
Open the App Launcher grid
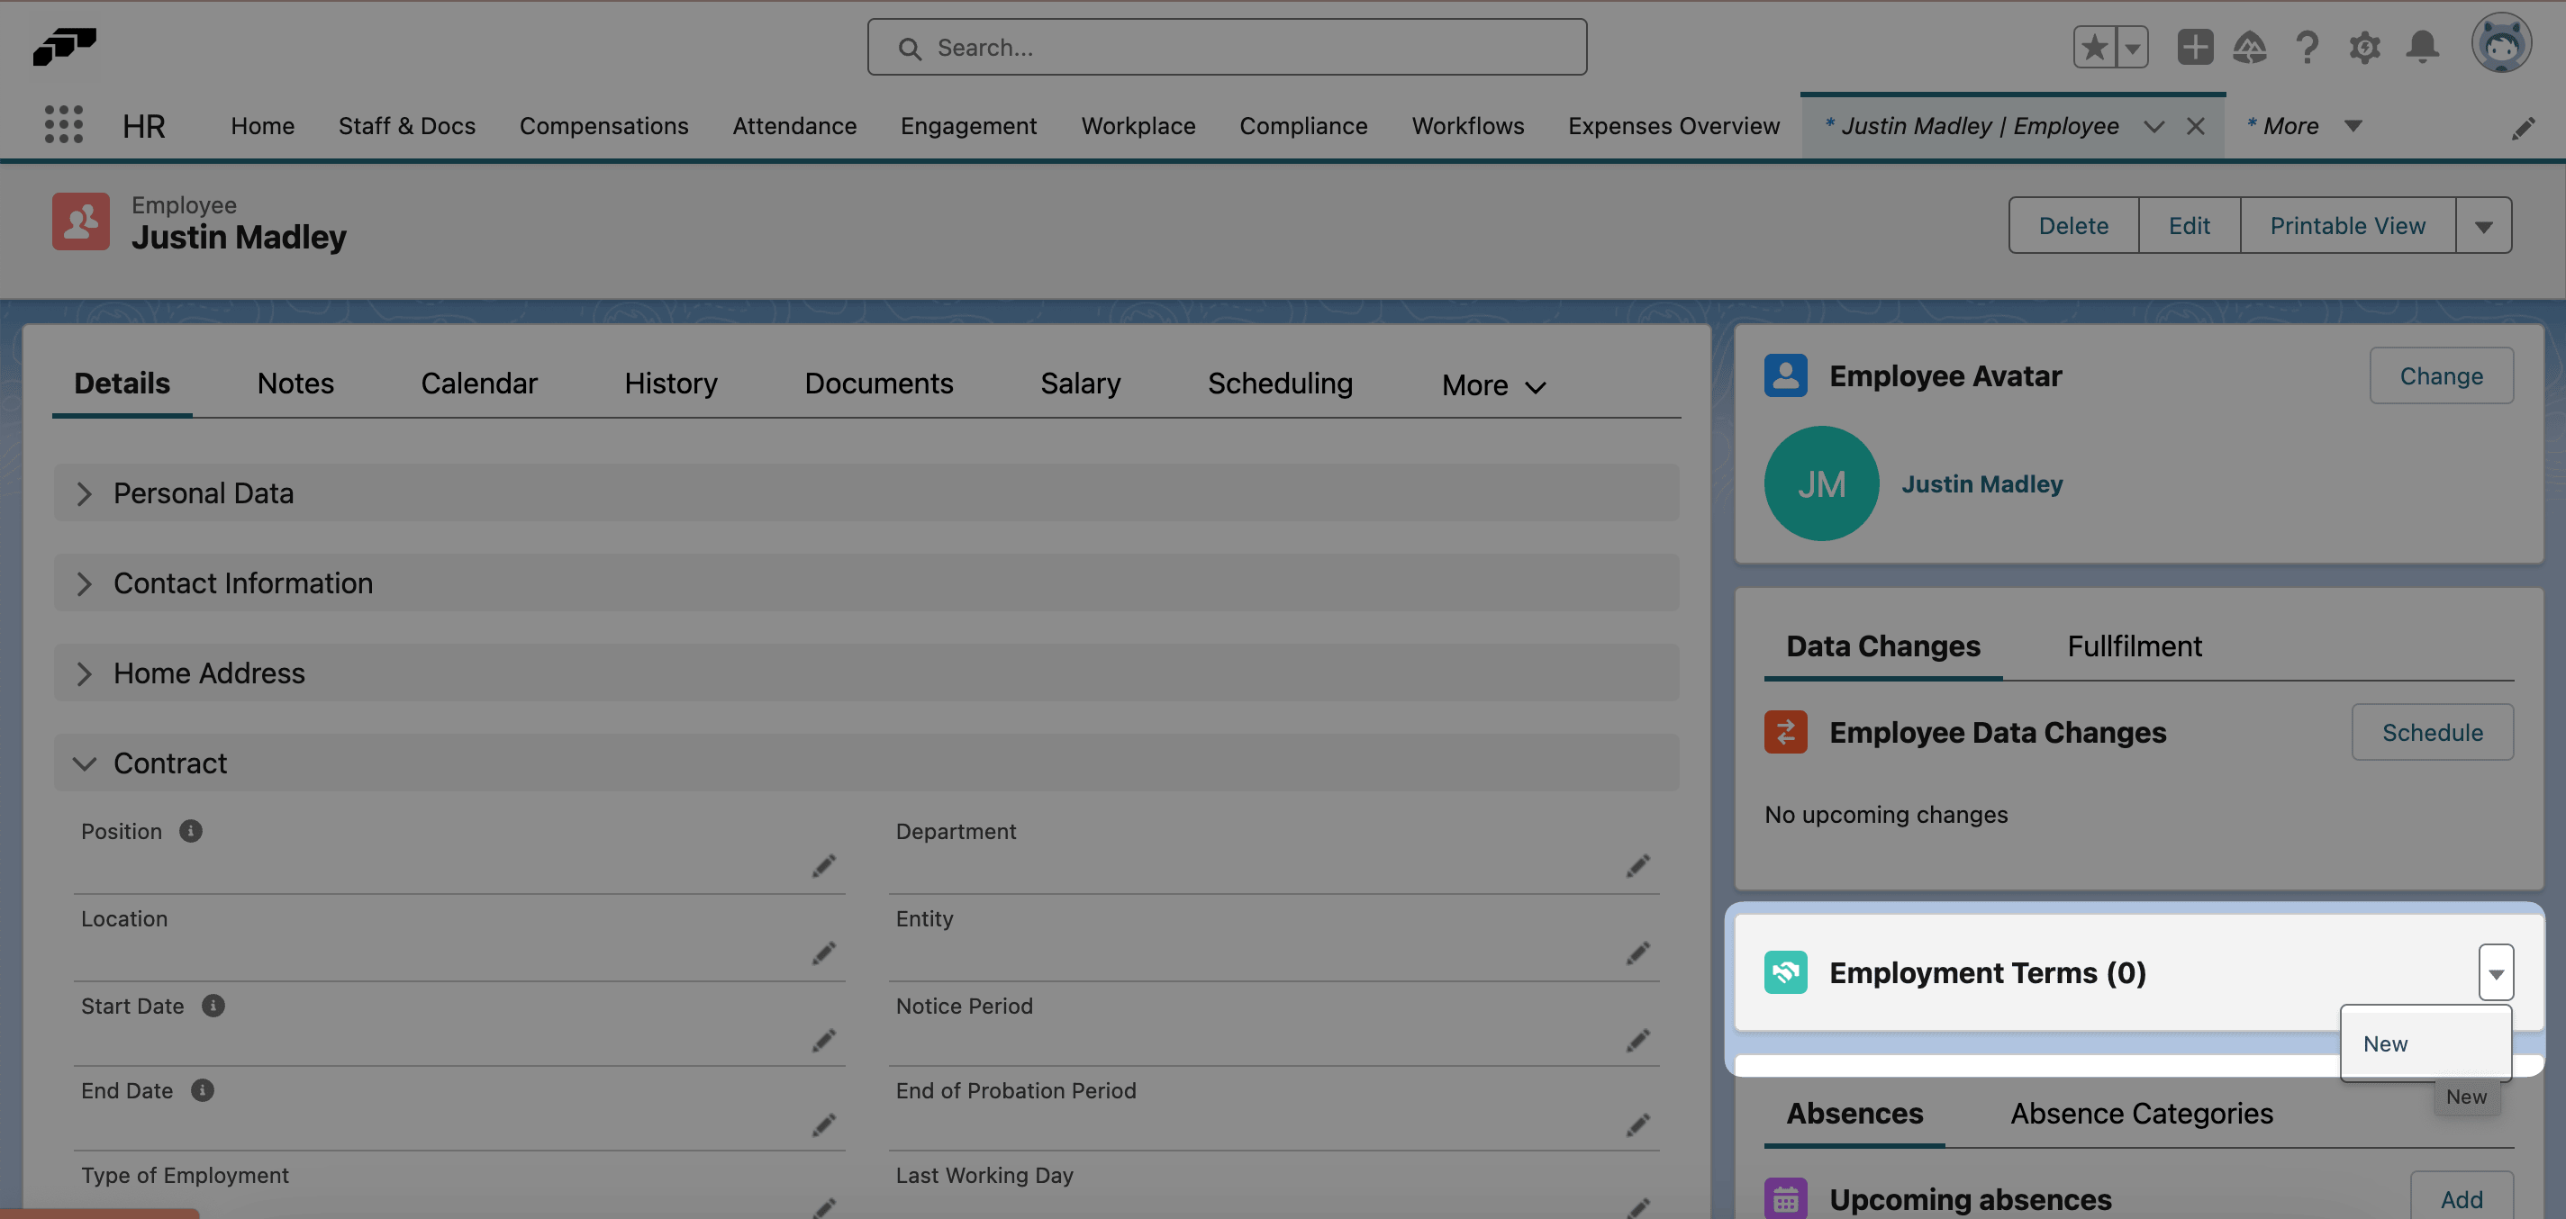64,125
